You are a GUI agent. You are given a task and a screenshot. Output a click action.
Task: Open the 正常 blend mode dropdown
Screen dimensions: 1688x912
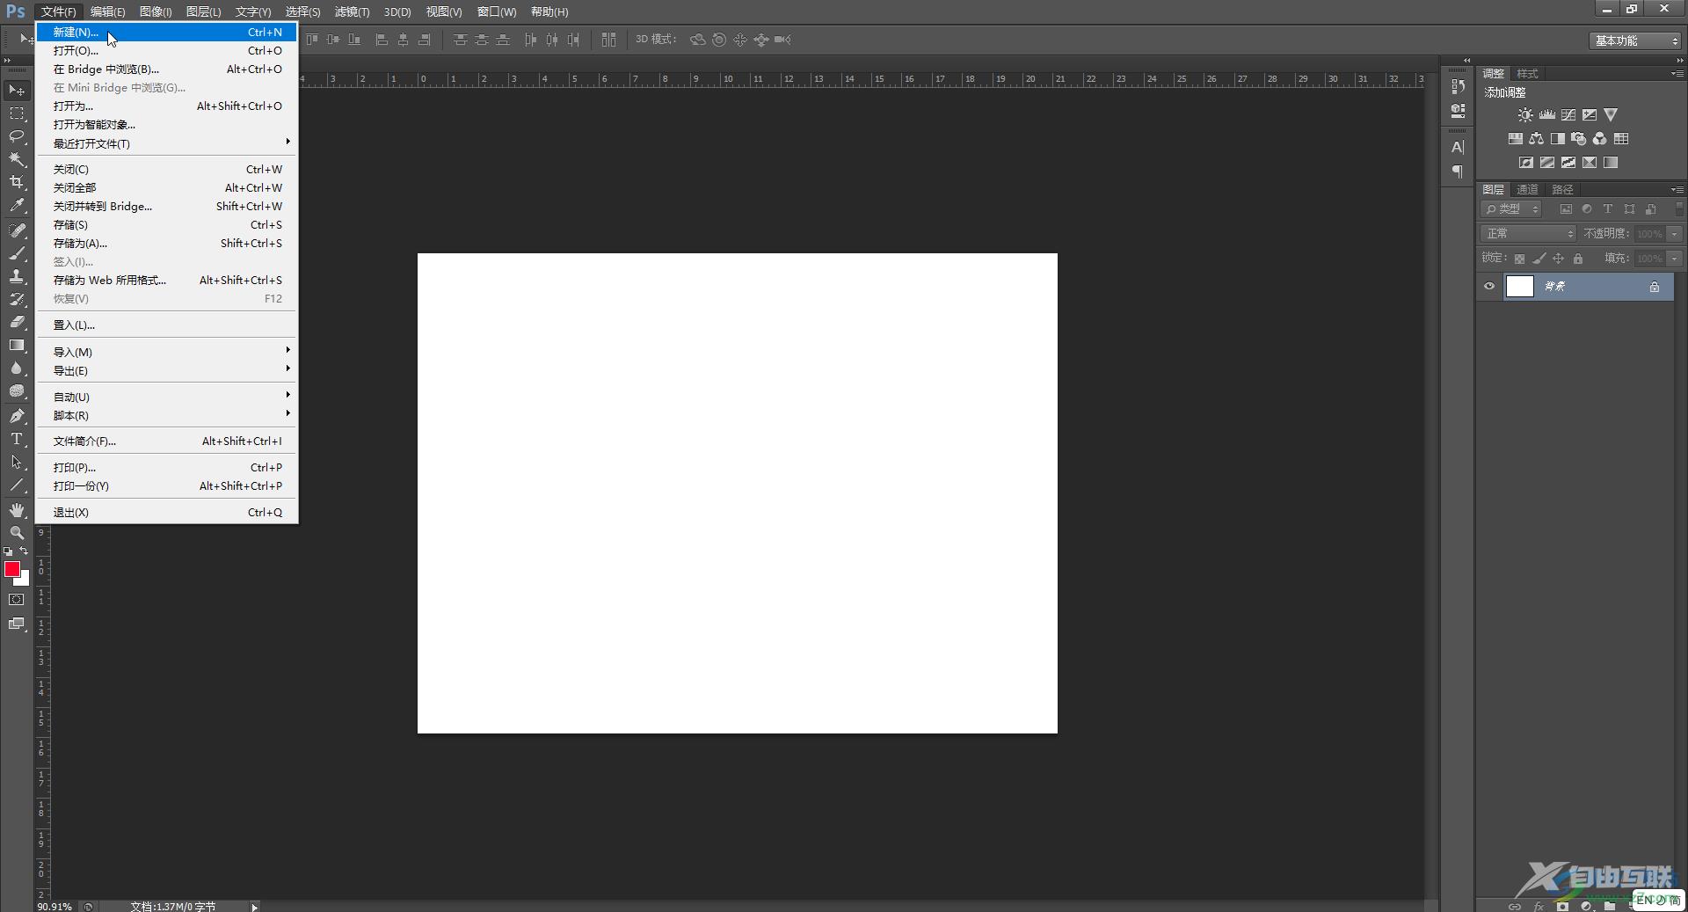(1529, 234)
